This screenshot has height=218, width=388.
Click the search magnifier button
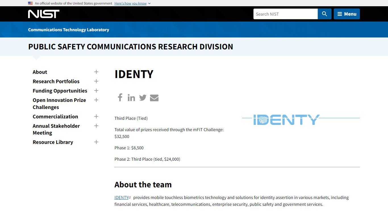[x=324, y=14]
